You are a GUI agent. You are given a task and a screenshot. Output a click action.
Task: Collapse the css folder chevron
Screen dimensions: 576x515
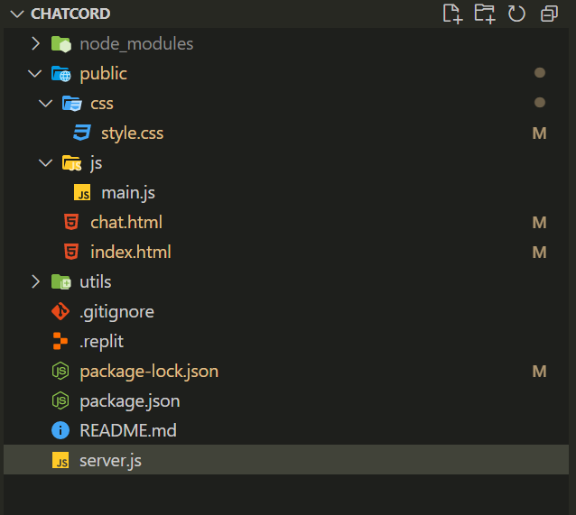point(46,104)
